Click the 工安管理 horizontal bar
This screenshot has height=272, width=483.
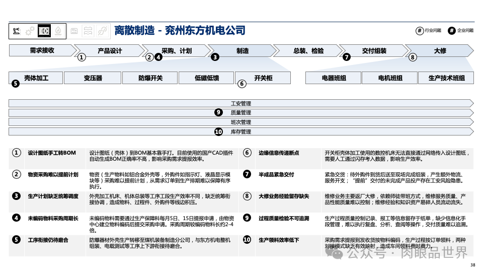point(241,103)
